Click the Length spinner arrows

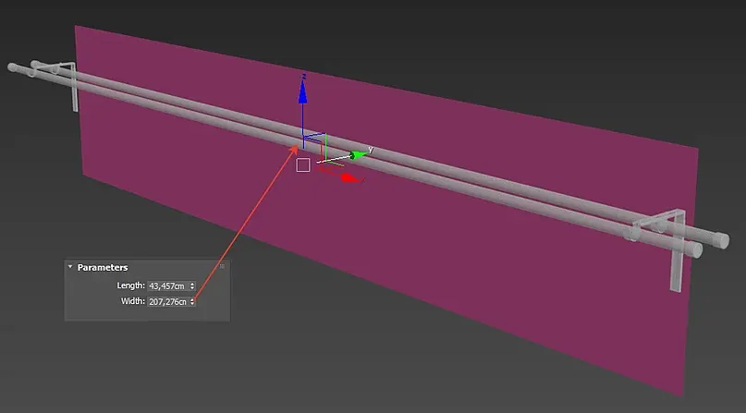[192, 286]
